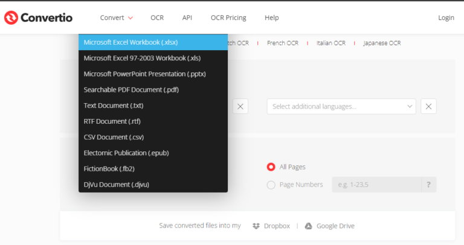Click the page numbers input field

click(x=376, y=185)
